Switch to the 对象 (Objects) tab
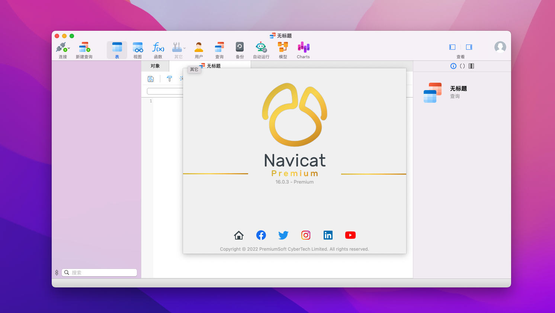Viewport: 555px width, 313px height. [155, 66]
